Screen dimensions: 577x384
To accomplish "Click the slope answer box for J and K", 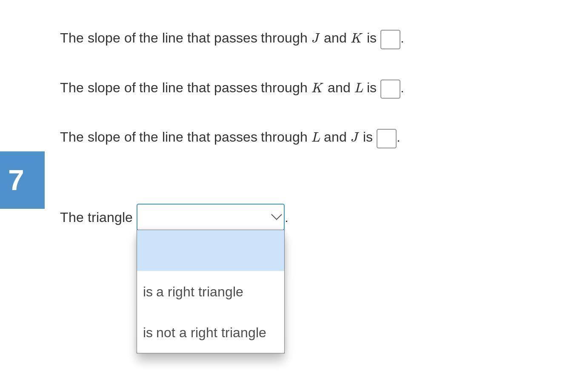I will [390, 40].
